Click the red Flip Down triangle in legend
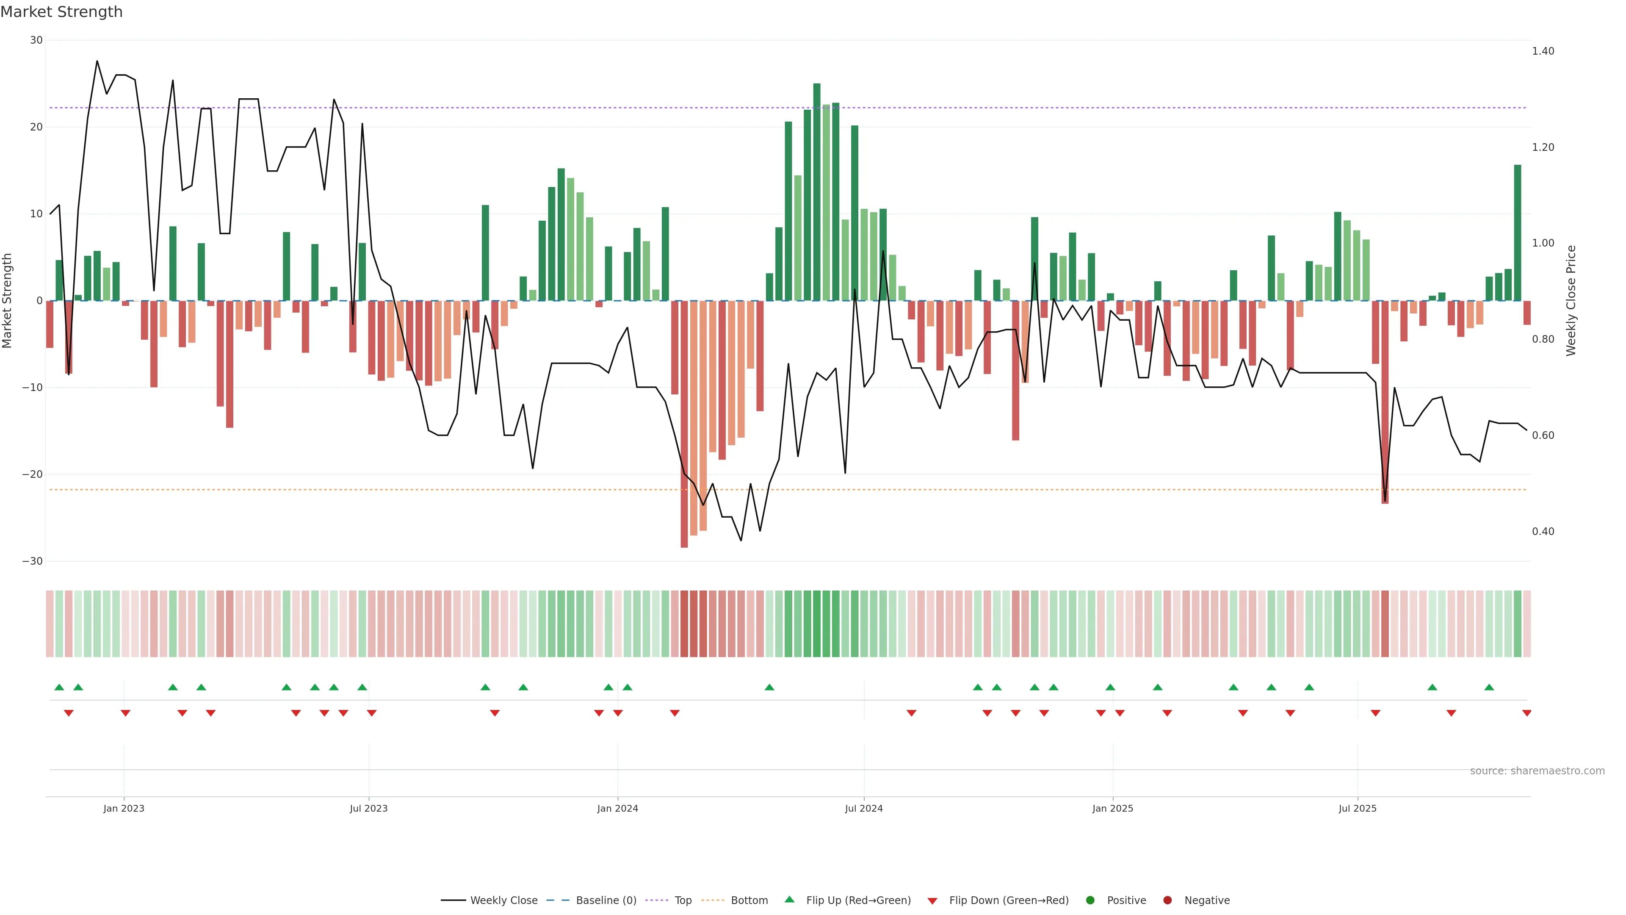 (932, 901)
